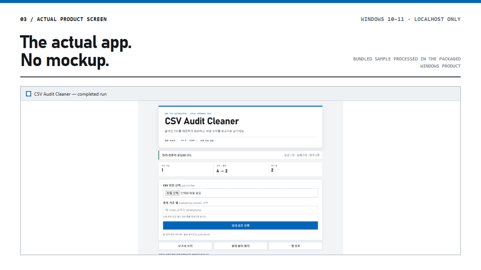Click the blue 정리·검증 실행 run button
The image size is (481, 270).
point(240,225)
